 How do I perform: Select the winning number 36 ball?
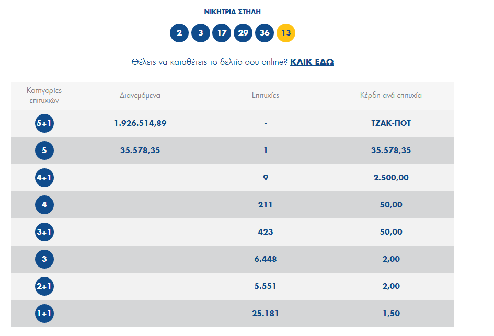tap(265, 33)
